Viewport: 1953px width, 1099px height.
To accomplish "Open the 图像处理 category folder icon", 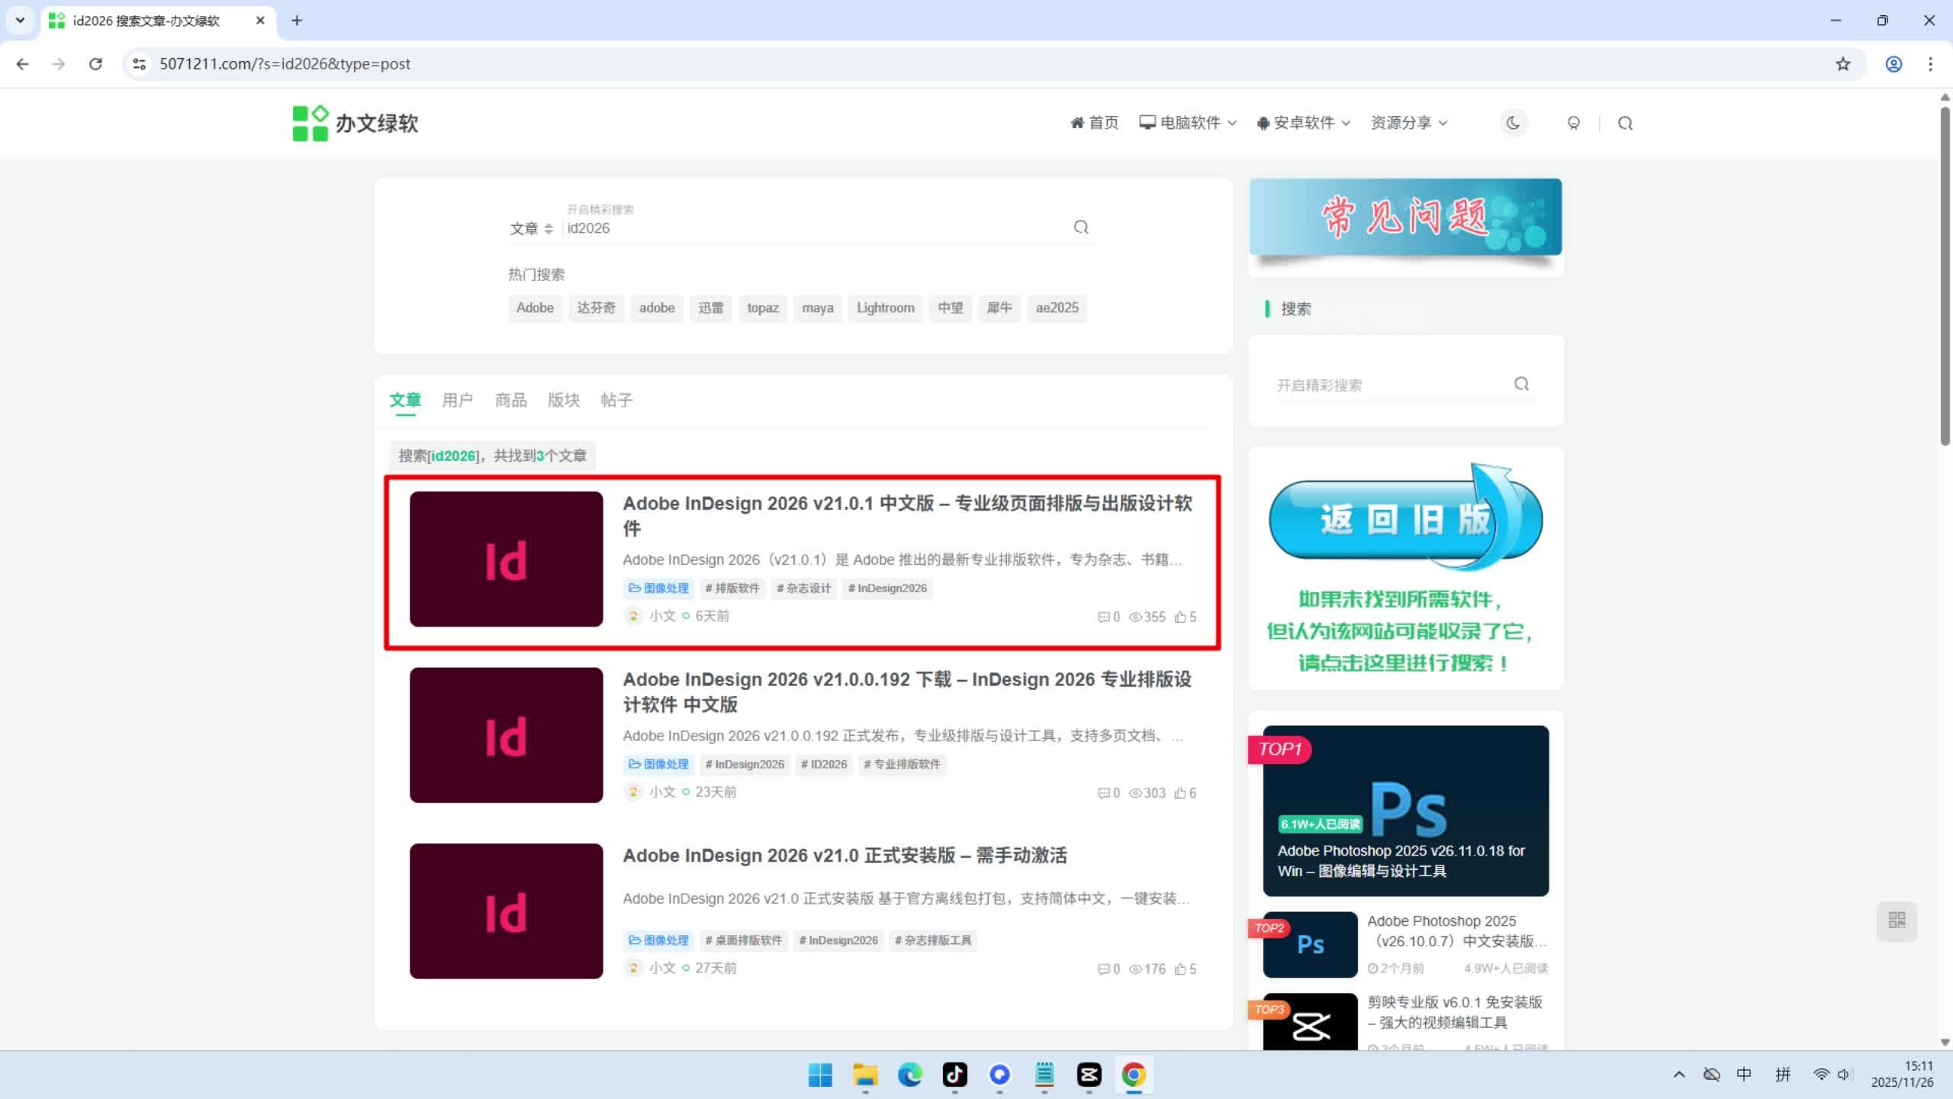I will (x=634, y=588).
